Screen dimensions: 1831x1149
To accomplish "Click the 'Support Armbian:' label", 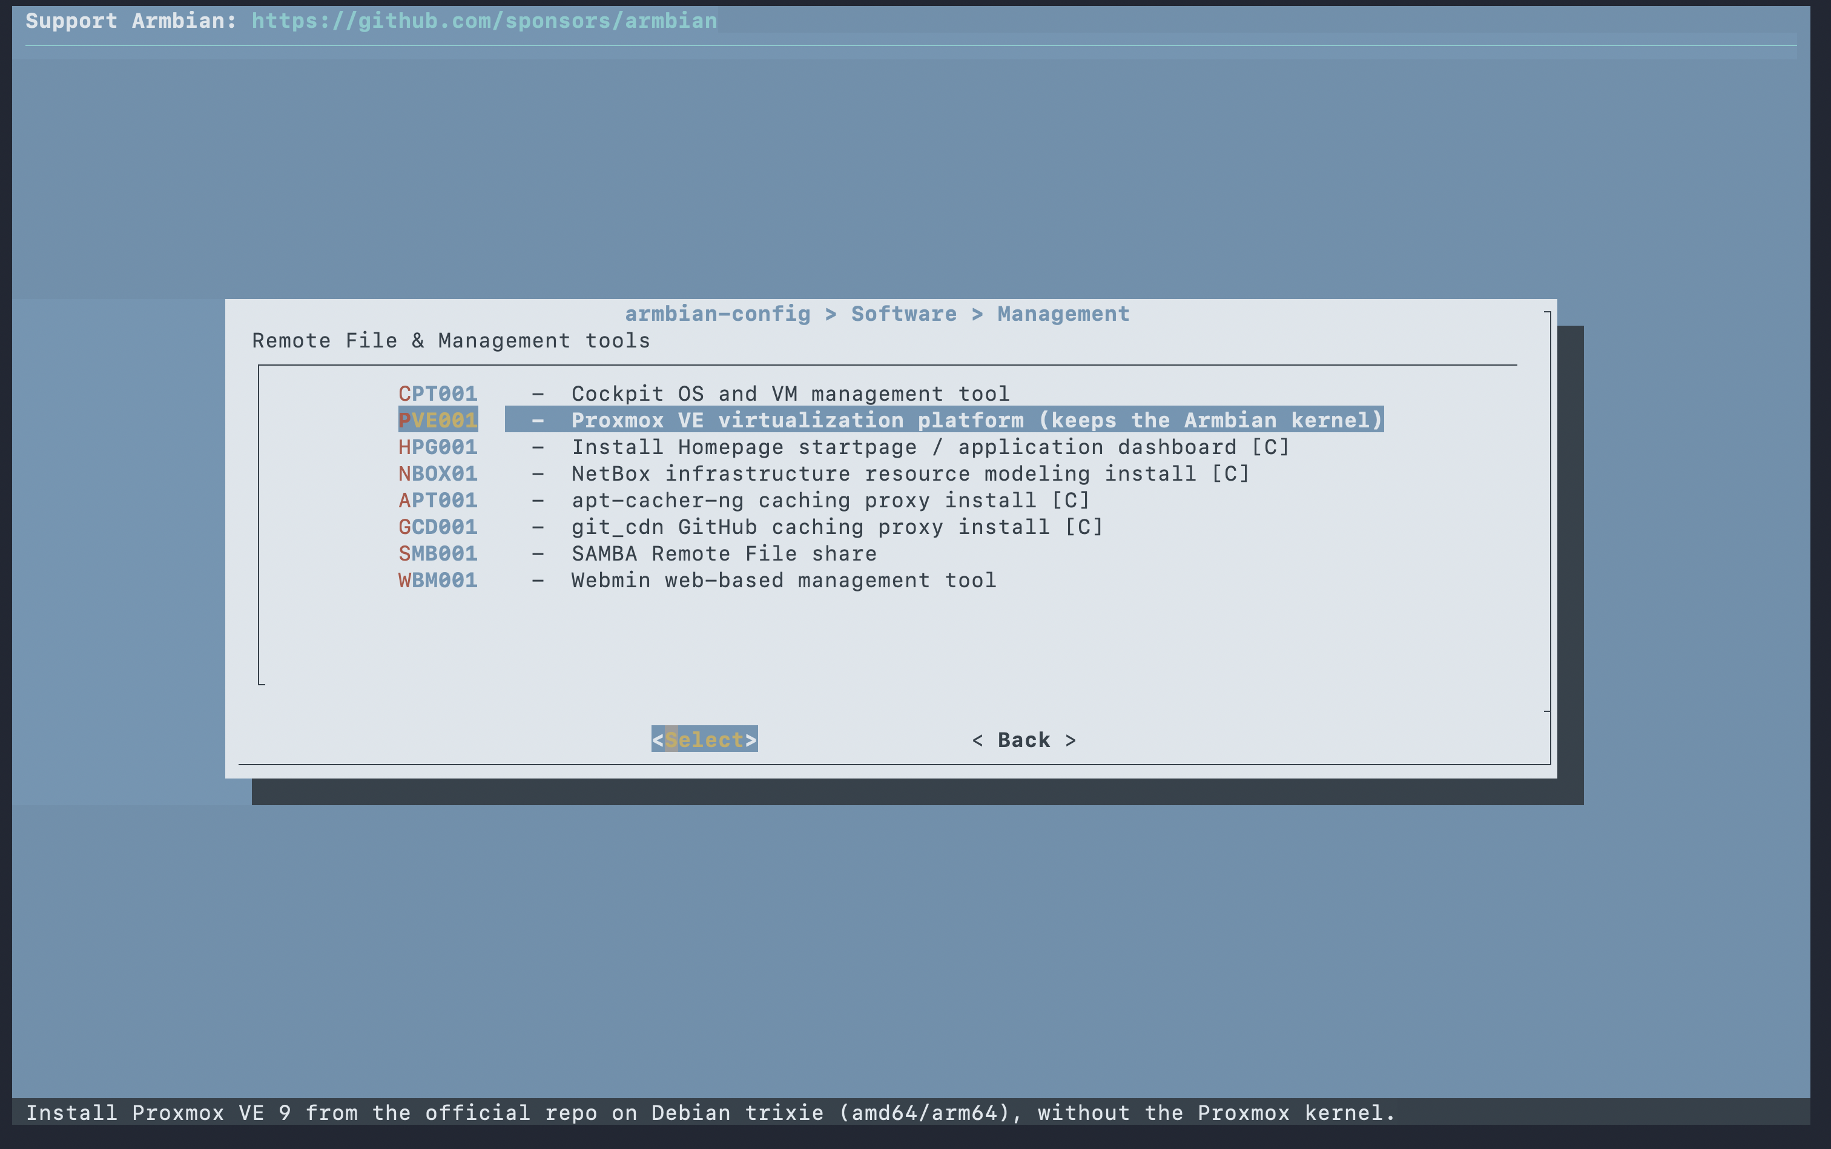I will click(131, 21).
